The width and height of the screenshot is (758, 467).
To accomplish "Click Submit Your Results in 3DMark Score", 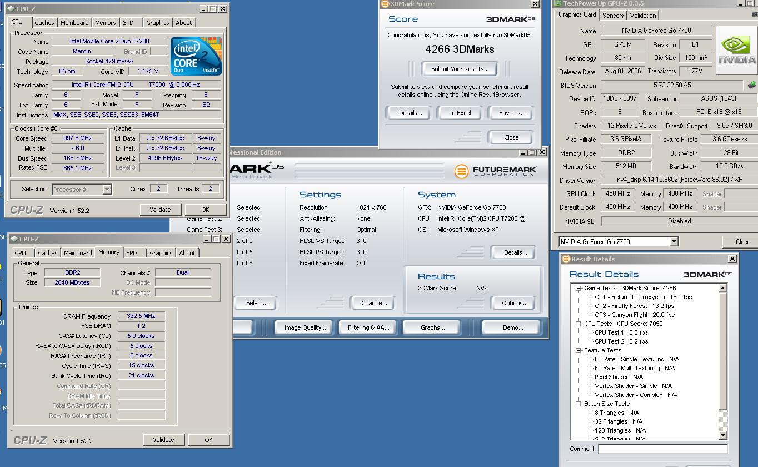I will click(460, 69).
